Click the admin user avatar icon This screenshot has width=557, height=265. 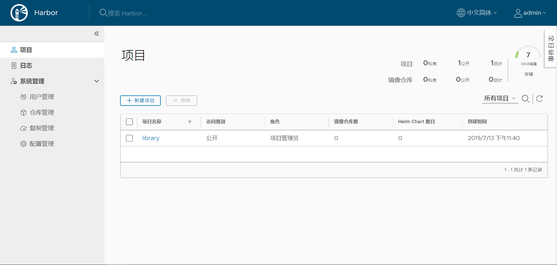(x=518, y=13)
